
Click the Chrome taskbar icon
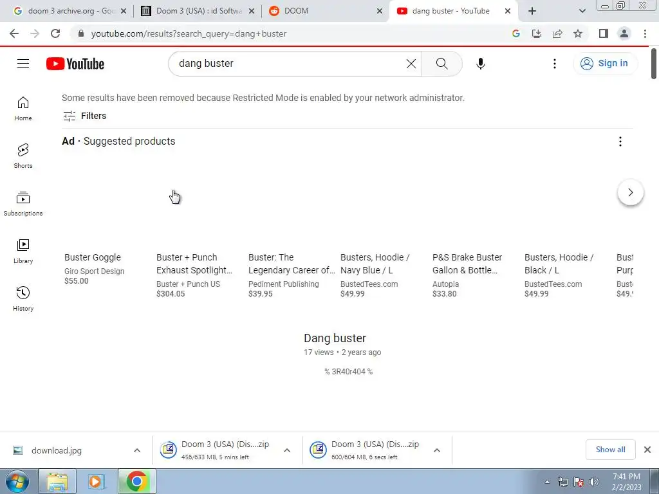(136, 481)
